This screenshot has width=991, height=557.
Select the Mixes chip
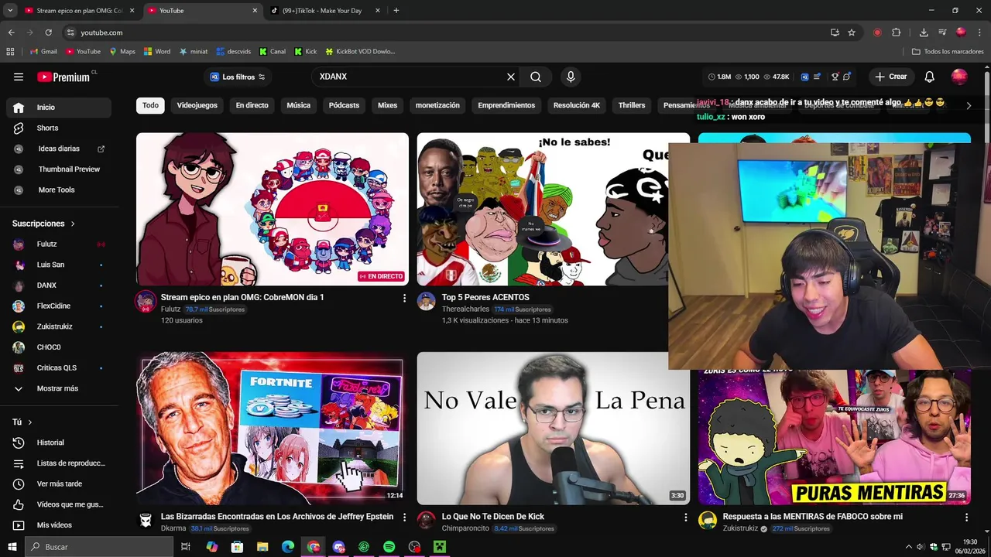(387, 105)
